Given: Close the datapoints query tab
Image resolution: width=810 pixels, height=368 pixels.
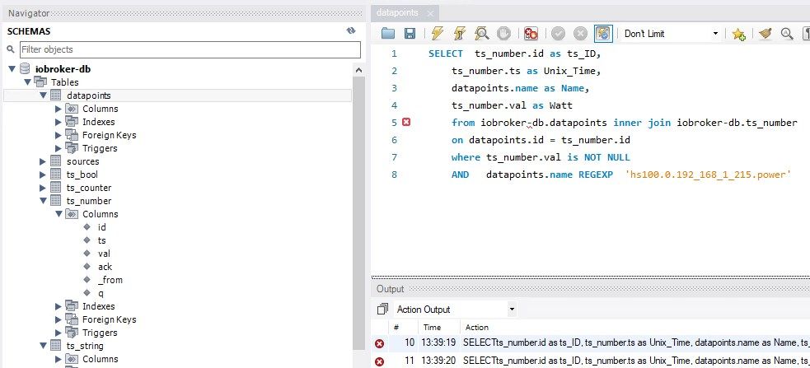Looking at the screenshot, I should click(430, 13).
